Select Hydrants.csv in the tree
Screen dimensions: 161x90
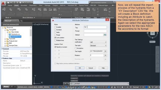[16, 34]
